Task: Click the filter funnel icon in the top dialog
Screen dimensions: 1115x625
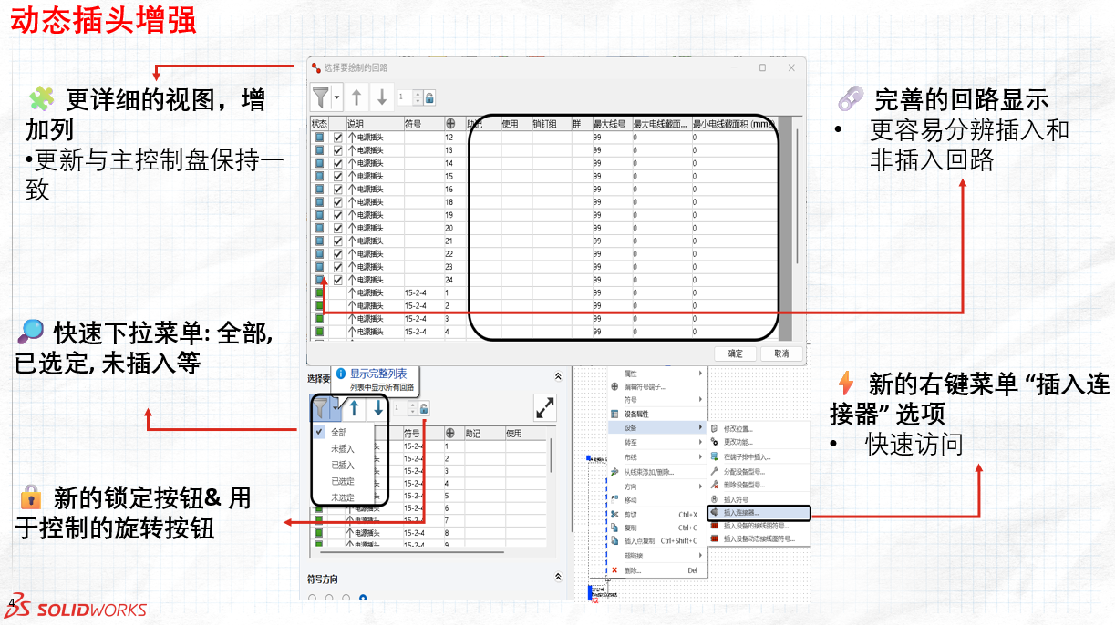Action: tap(321, 97)
